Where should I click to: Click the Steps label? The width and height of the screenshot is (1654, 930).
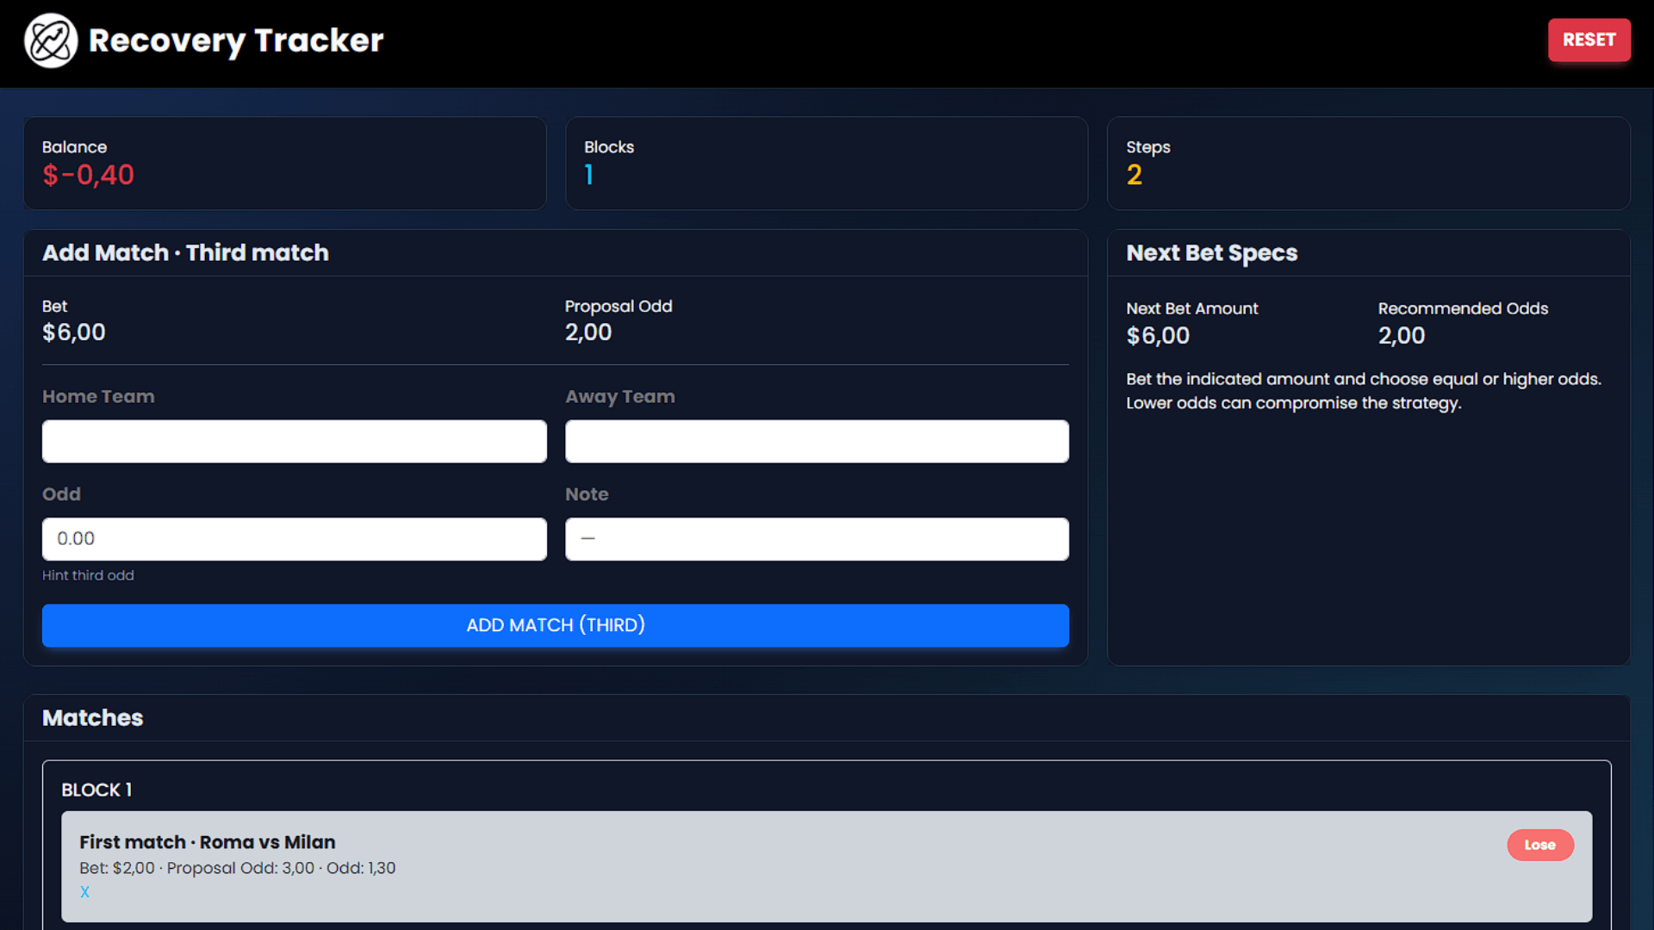coord(1148,147)
